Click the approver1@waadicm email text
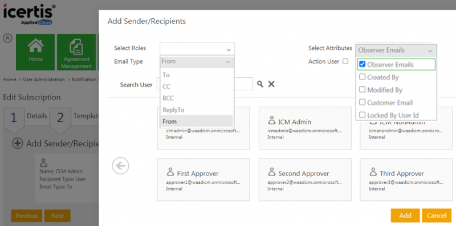Image resolution: width=456 pixels, height=226 pixels. pyautogui.click(x=203, y=182)
